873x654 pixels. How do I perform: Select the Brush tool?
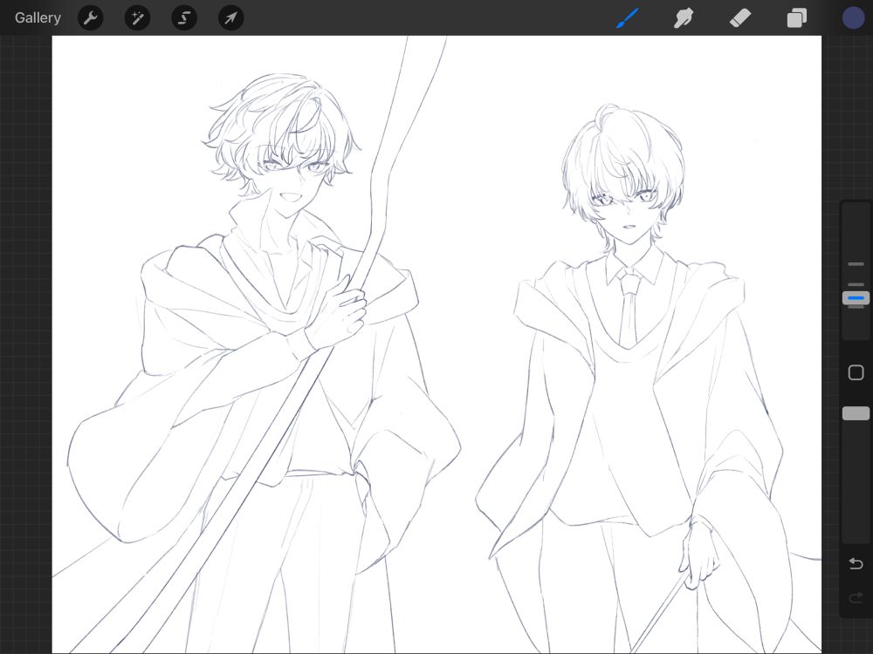628,17
